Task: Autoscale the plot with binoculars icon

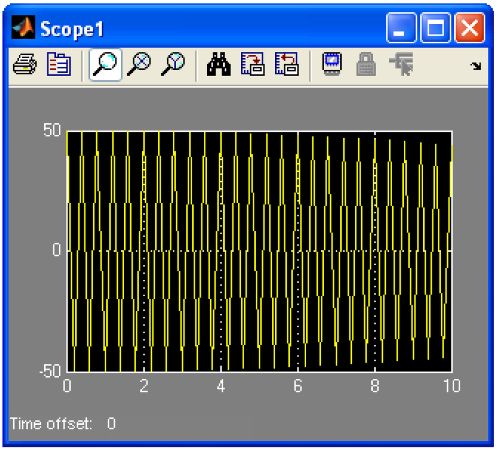Action: 218,64
